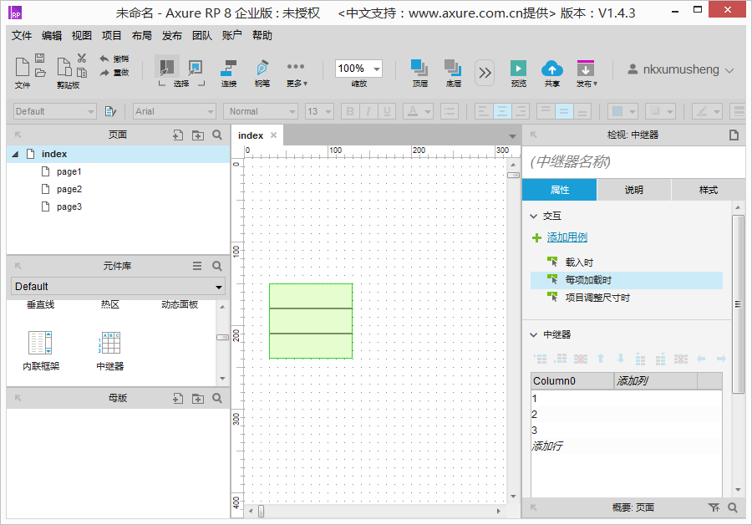Search masters in the 母版 panel
Screen dimensions: 752x525
coord(217,398)
